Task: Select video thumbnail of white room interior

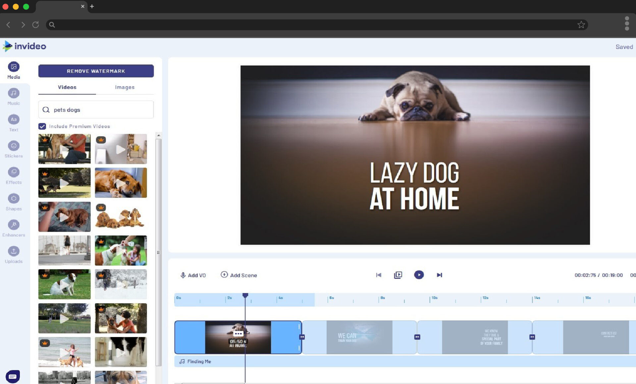Action: 121,149
